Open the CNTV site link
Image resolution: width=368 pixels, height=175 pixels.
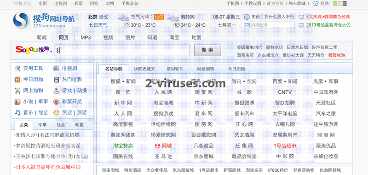pyautogui.click(x=285, y=92)
